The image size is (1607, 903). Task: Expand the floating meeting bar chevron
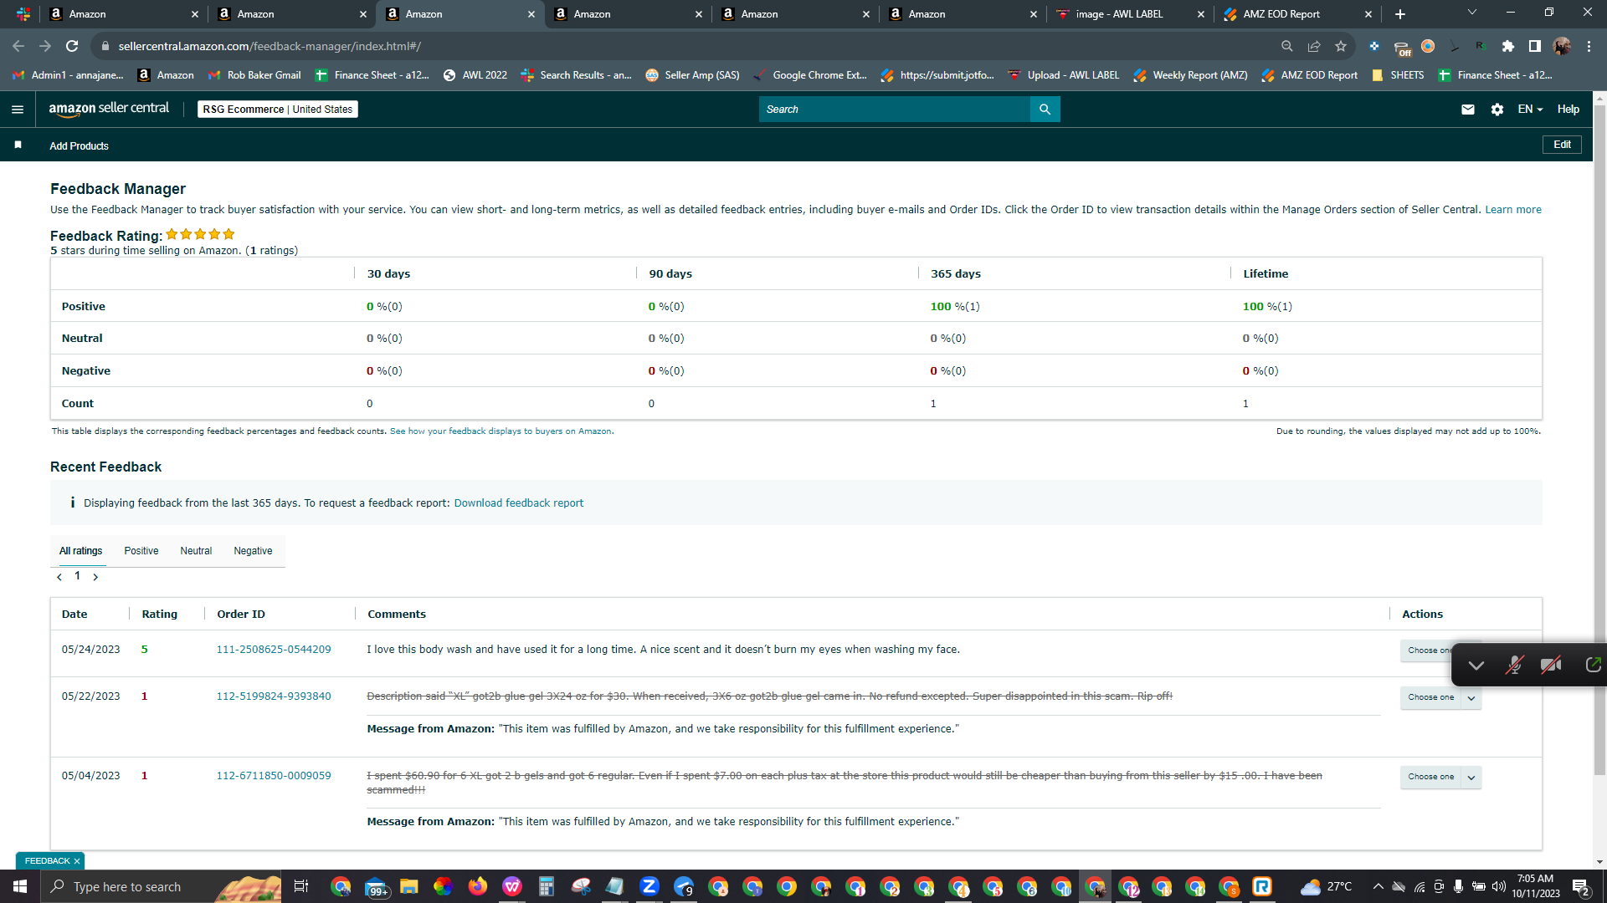1476,666
